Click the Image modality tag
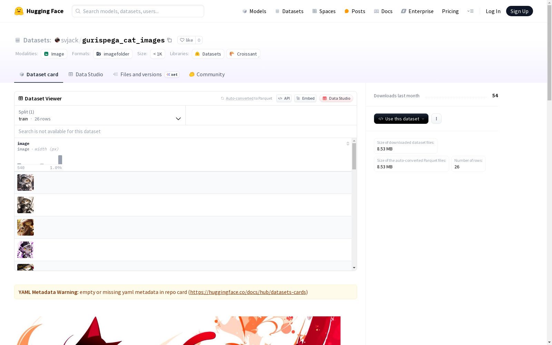This screenshot has width=552, height=345. (54, 54)
